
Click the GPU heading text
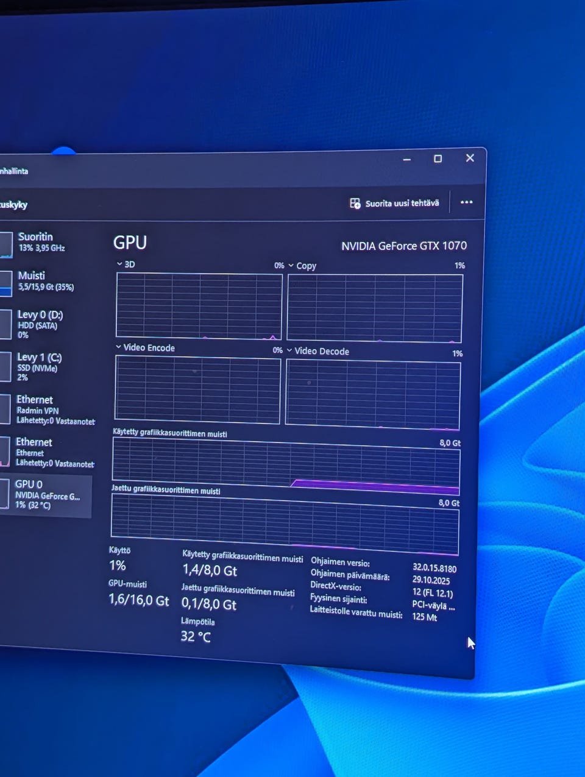pos(130,242)
